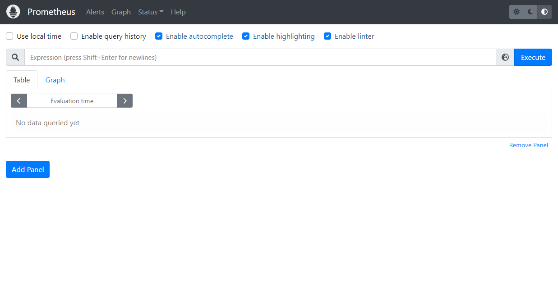Switch to light theme with the sun icon

[x=516, y=12]
